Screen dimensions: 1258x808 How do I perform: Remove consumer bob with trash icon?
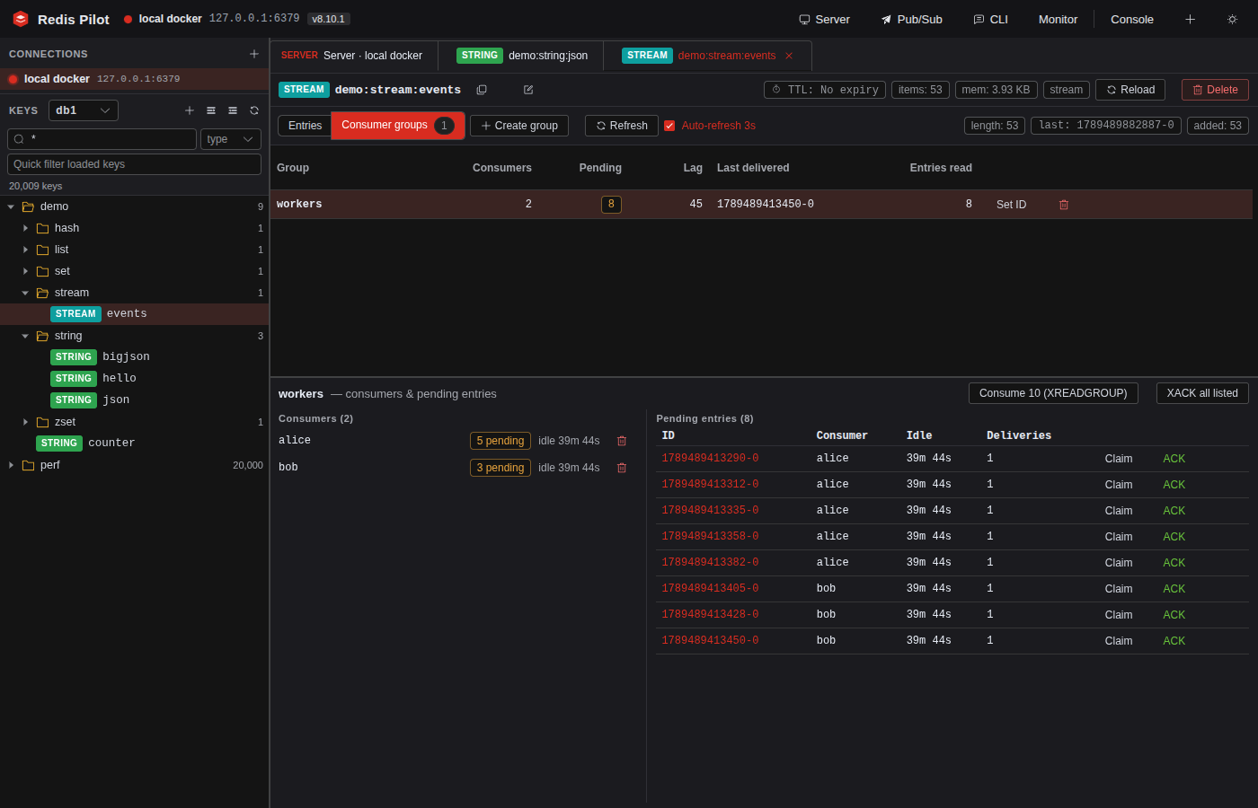622,468
